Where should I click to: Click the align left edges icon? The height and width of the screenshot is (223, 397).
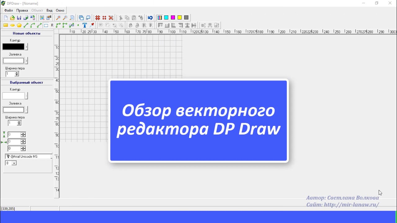174,25
